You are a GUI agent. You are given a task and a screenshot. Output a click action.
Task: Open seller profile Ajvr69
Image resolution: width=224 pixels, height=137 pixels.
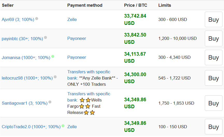click(18, 20)
